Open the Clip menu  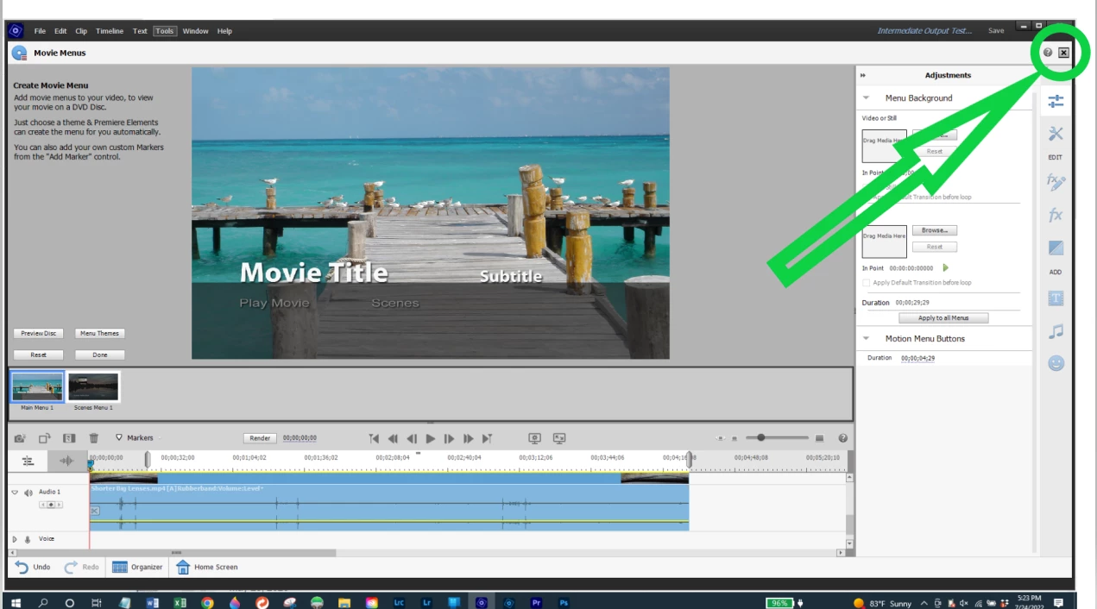pyautogui.click(x=81, y=31)
